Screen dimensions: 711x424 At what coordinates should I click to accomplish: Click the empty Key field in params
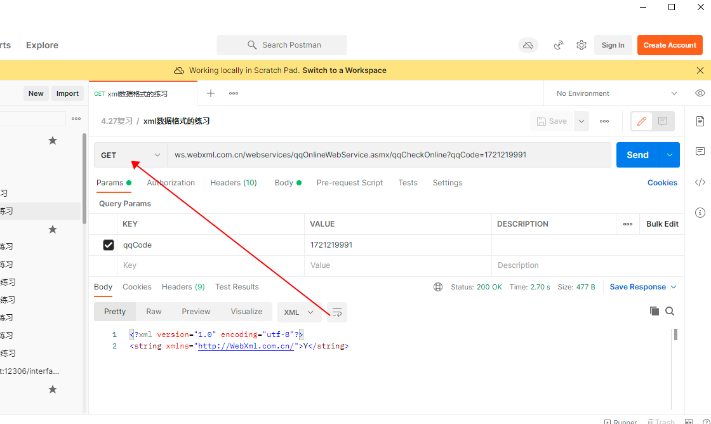210,265
